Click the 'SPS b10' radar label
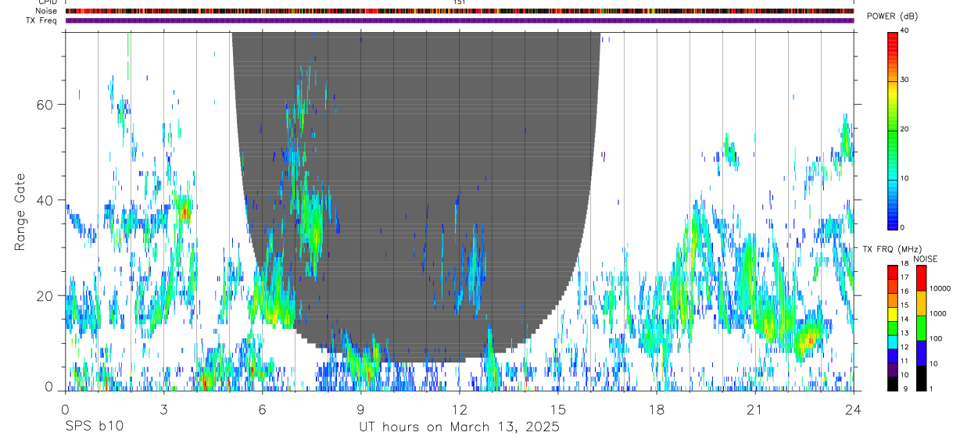Viewport: 960px width, 443px height. [94, 427]
